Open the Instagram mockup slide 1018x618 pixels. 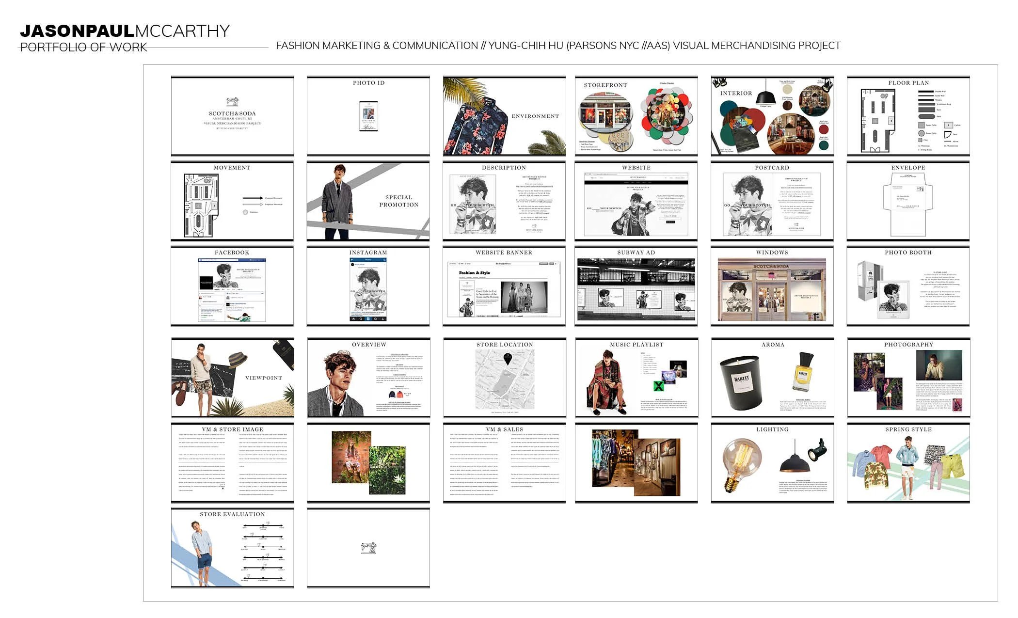pos(368,286)
